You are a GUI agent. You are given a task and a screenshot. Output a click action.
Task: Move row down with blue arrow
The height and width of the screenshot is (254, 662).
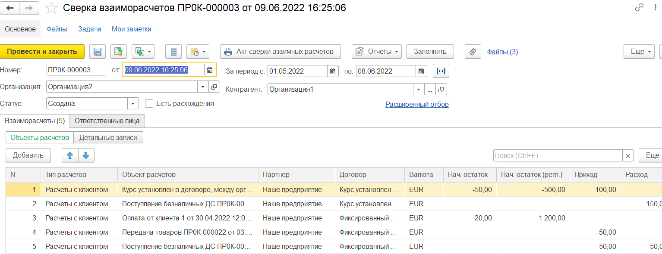pos(86,155)
